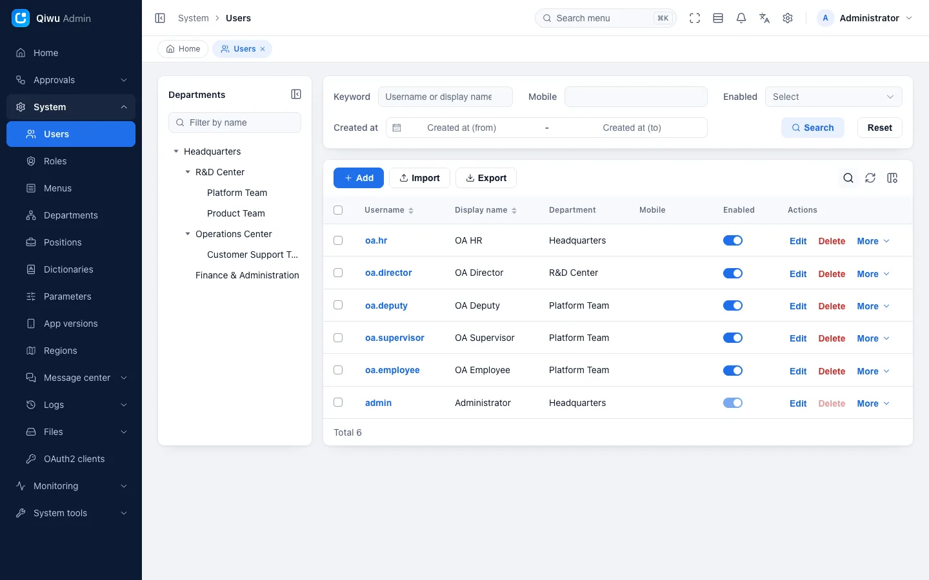Click the layout panel icon in the header
Viewport: 929px width, 580px height.
[718, 18]
